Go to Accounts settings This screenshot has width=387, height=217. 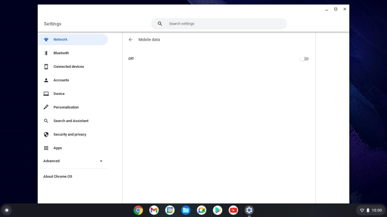coord(61,80)
